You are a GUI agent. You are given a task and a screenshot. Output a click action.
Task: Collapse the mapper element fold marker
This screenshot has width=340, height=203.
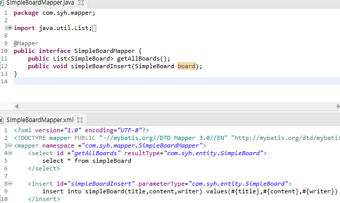tap(10, 146)
